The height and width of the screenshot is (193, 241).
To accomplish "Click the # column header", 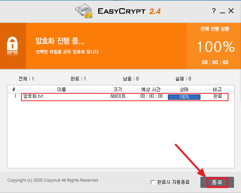I will (x=14, y=89).
